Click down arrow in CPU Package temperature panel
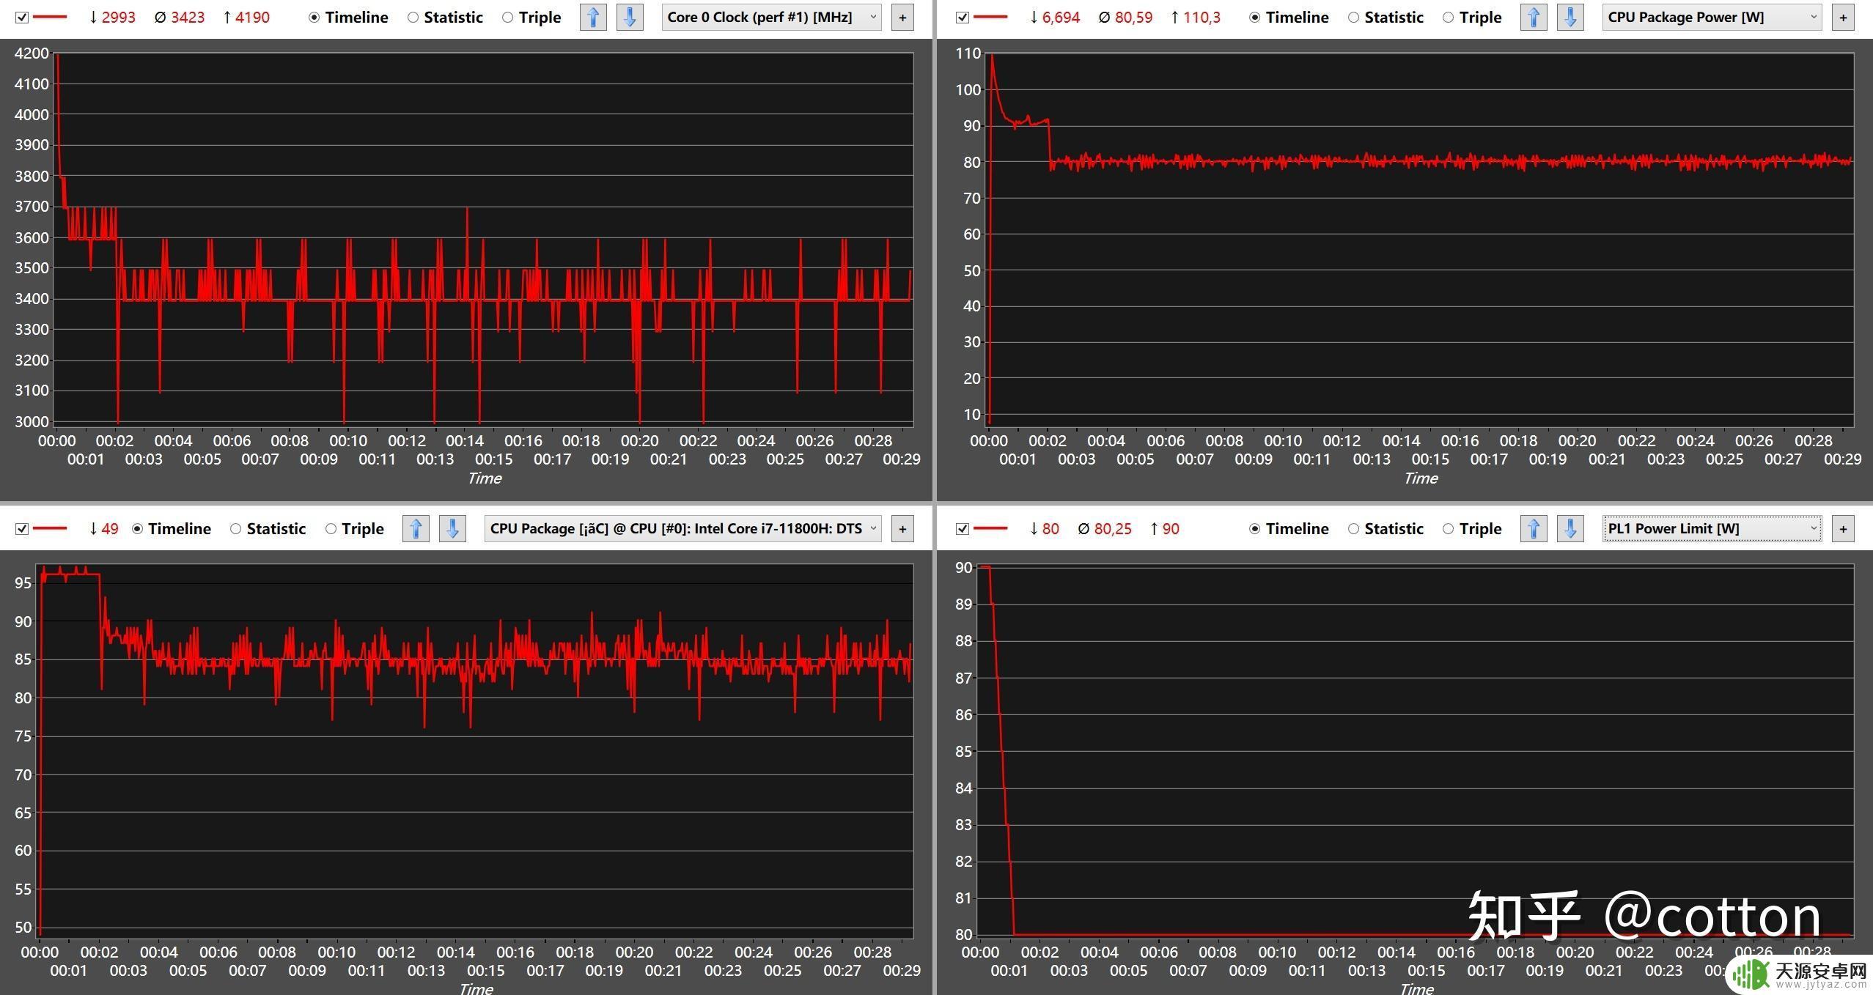Screen dimensions: 1873x995 point(452,528)
